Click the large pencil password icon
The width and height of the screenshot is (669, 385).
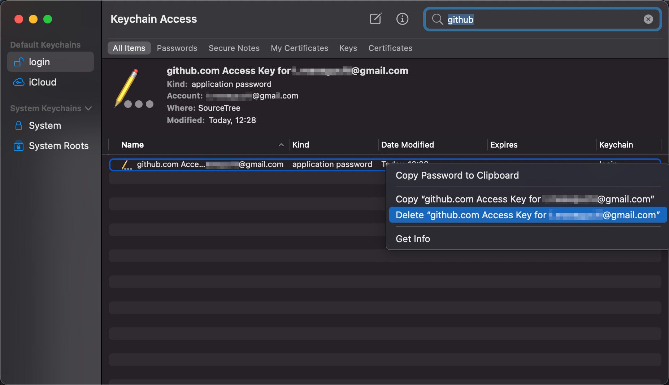tap(134, 89)
